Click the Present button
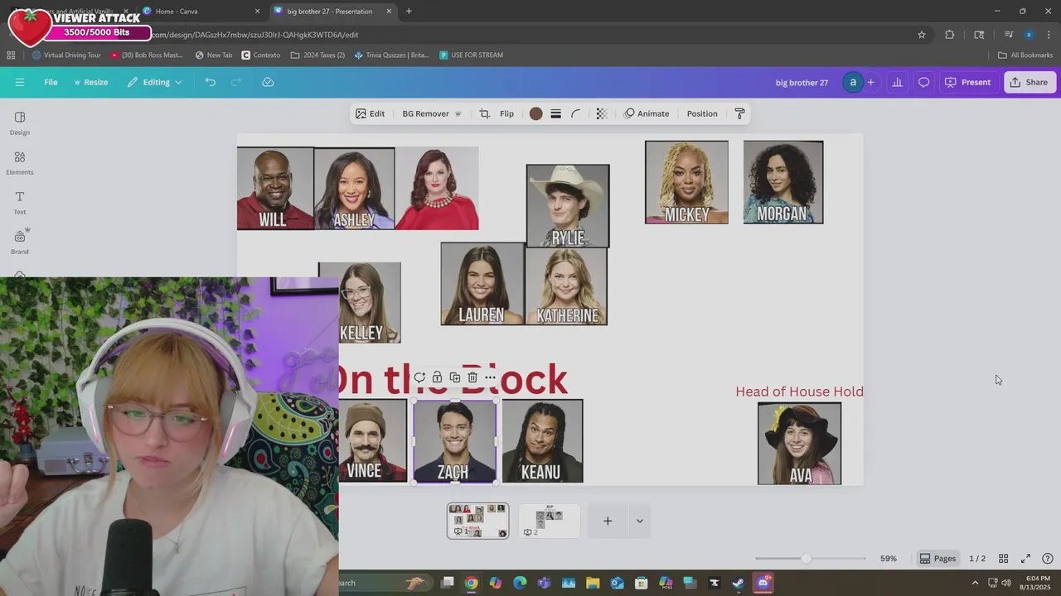The image size is (1061, 596). click(x=968, y=82)
